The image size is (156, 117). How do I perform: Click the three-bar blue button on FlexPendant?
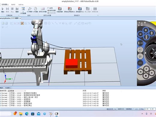click(151, 33)
